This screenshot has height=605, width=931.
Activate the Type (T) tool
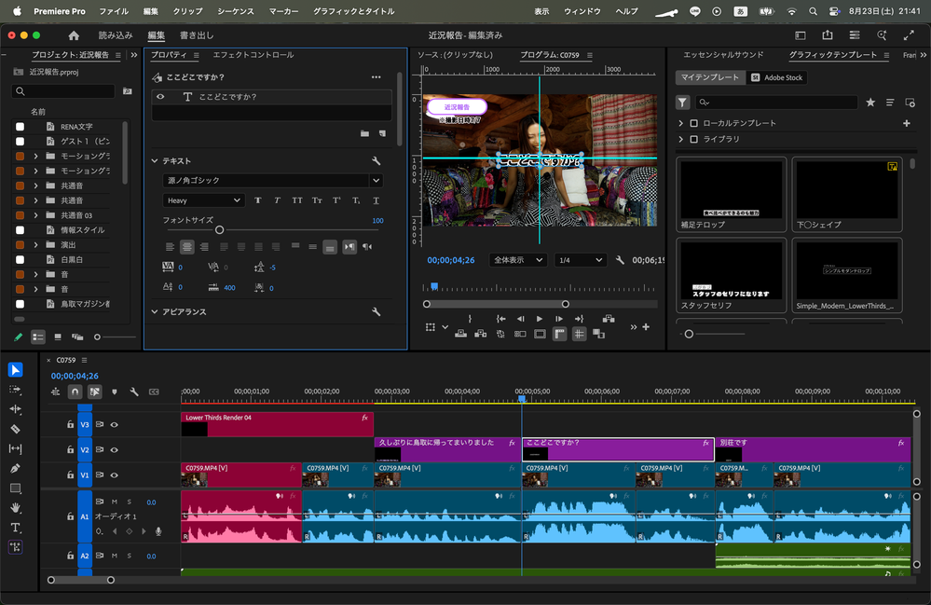[x=15, y=528]
